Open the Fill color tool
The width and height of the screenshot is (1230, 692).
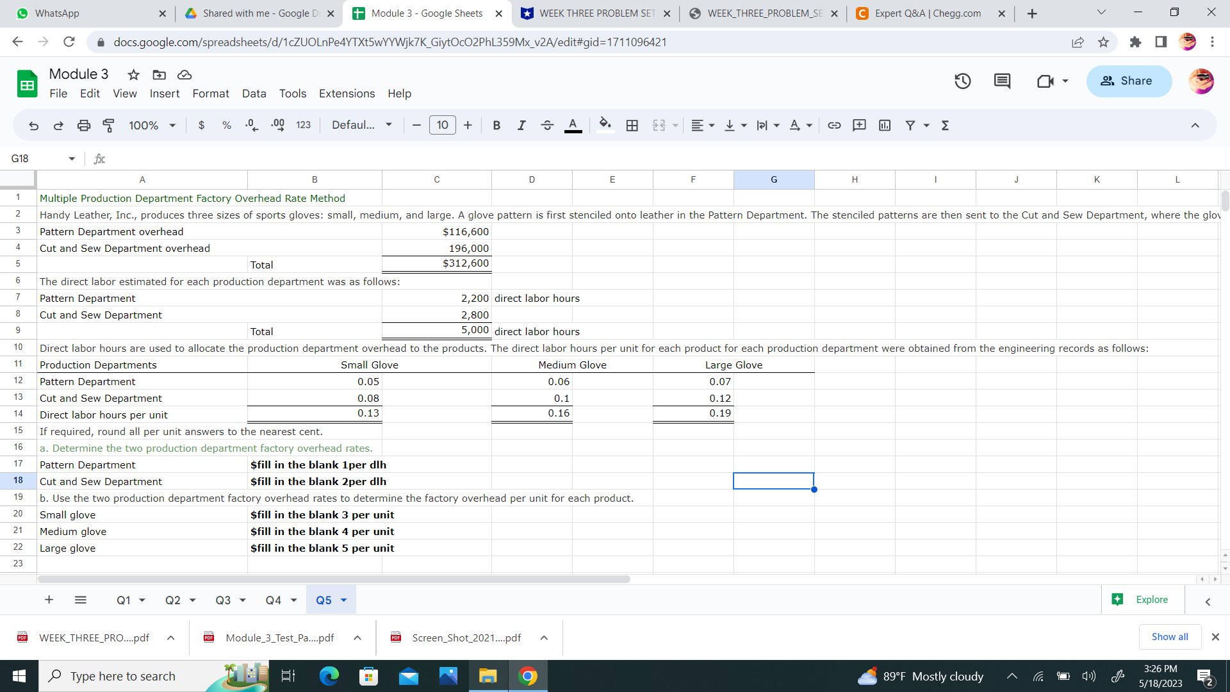tap(604, 125)
